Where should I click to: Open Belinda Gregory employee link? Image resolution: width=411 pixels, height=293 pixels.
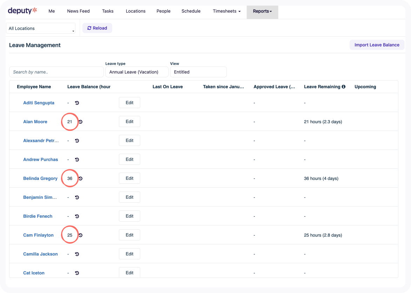point(40,179)
